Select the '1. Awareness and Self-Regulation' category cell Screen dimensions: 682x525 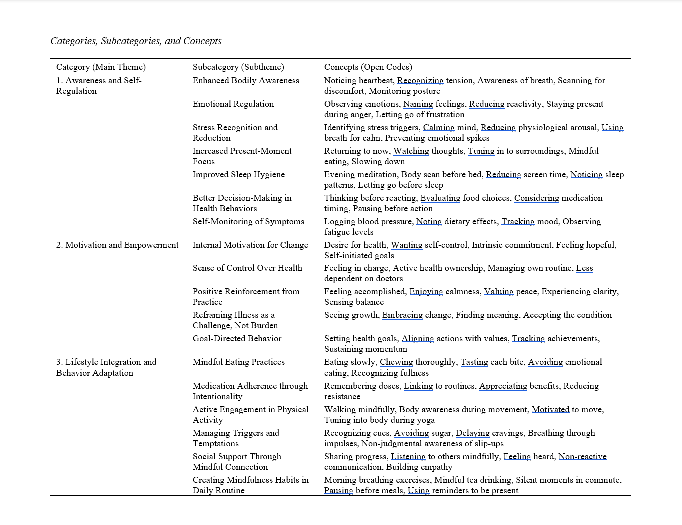tap(99, 86)
